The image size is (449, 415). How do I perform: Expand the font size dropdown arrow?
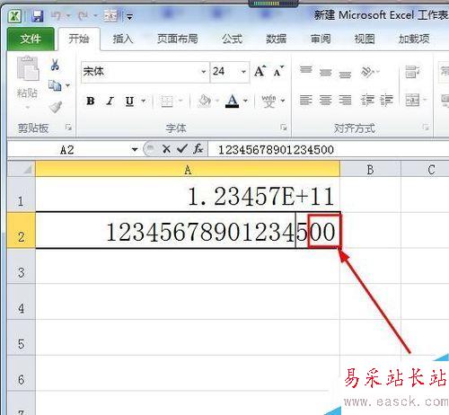(x=243, y=72)
